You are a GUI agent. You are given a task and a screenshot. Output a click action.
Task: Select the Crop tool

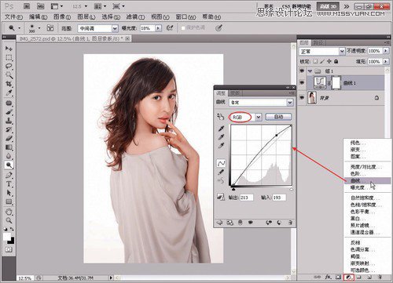click(x=9, y=84)
